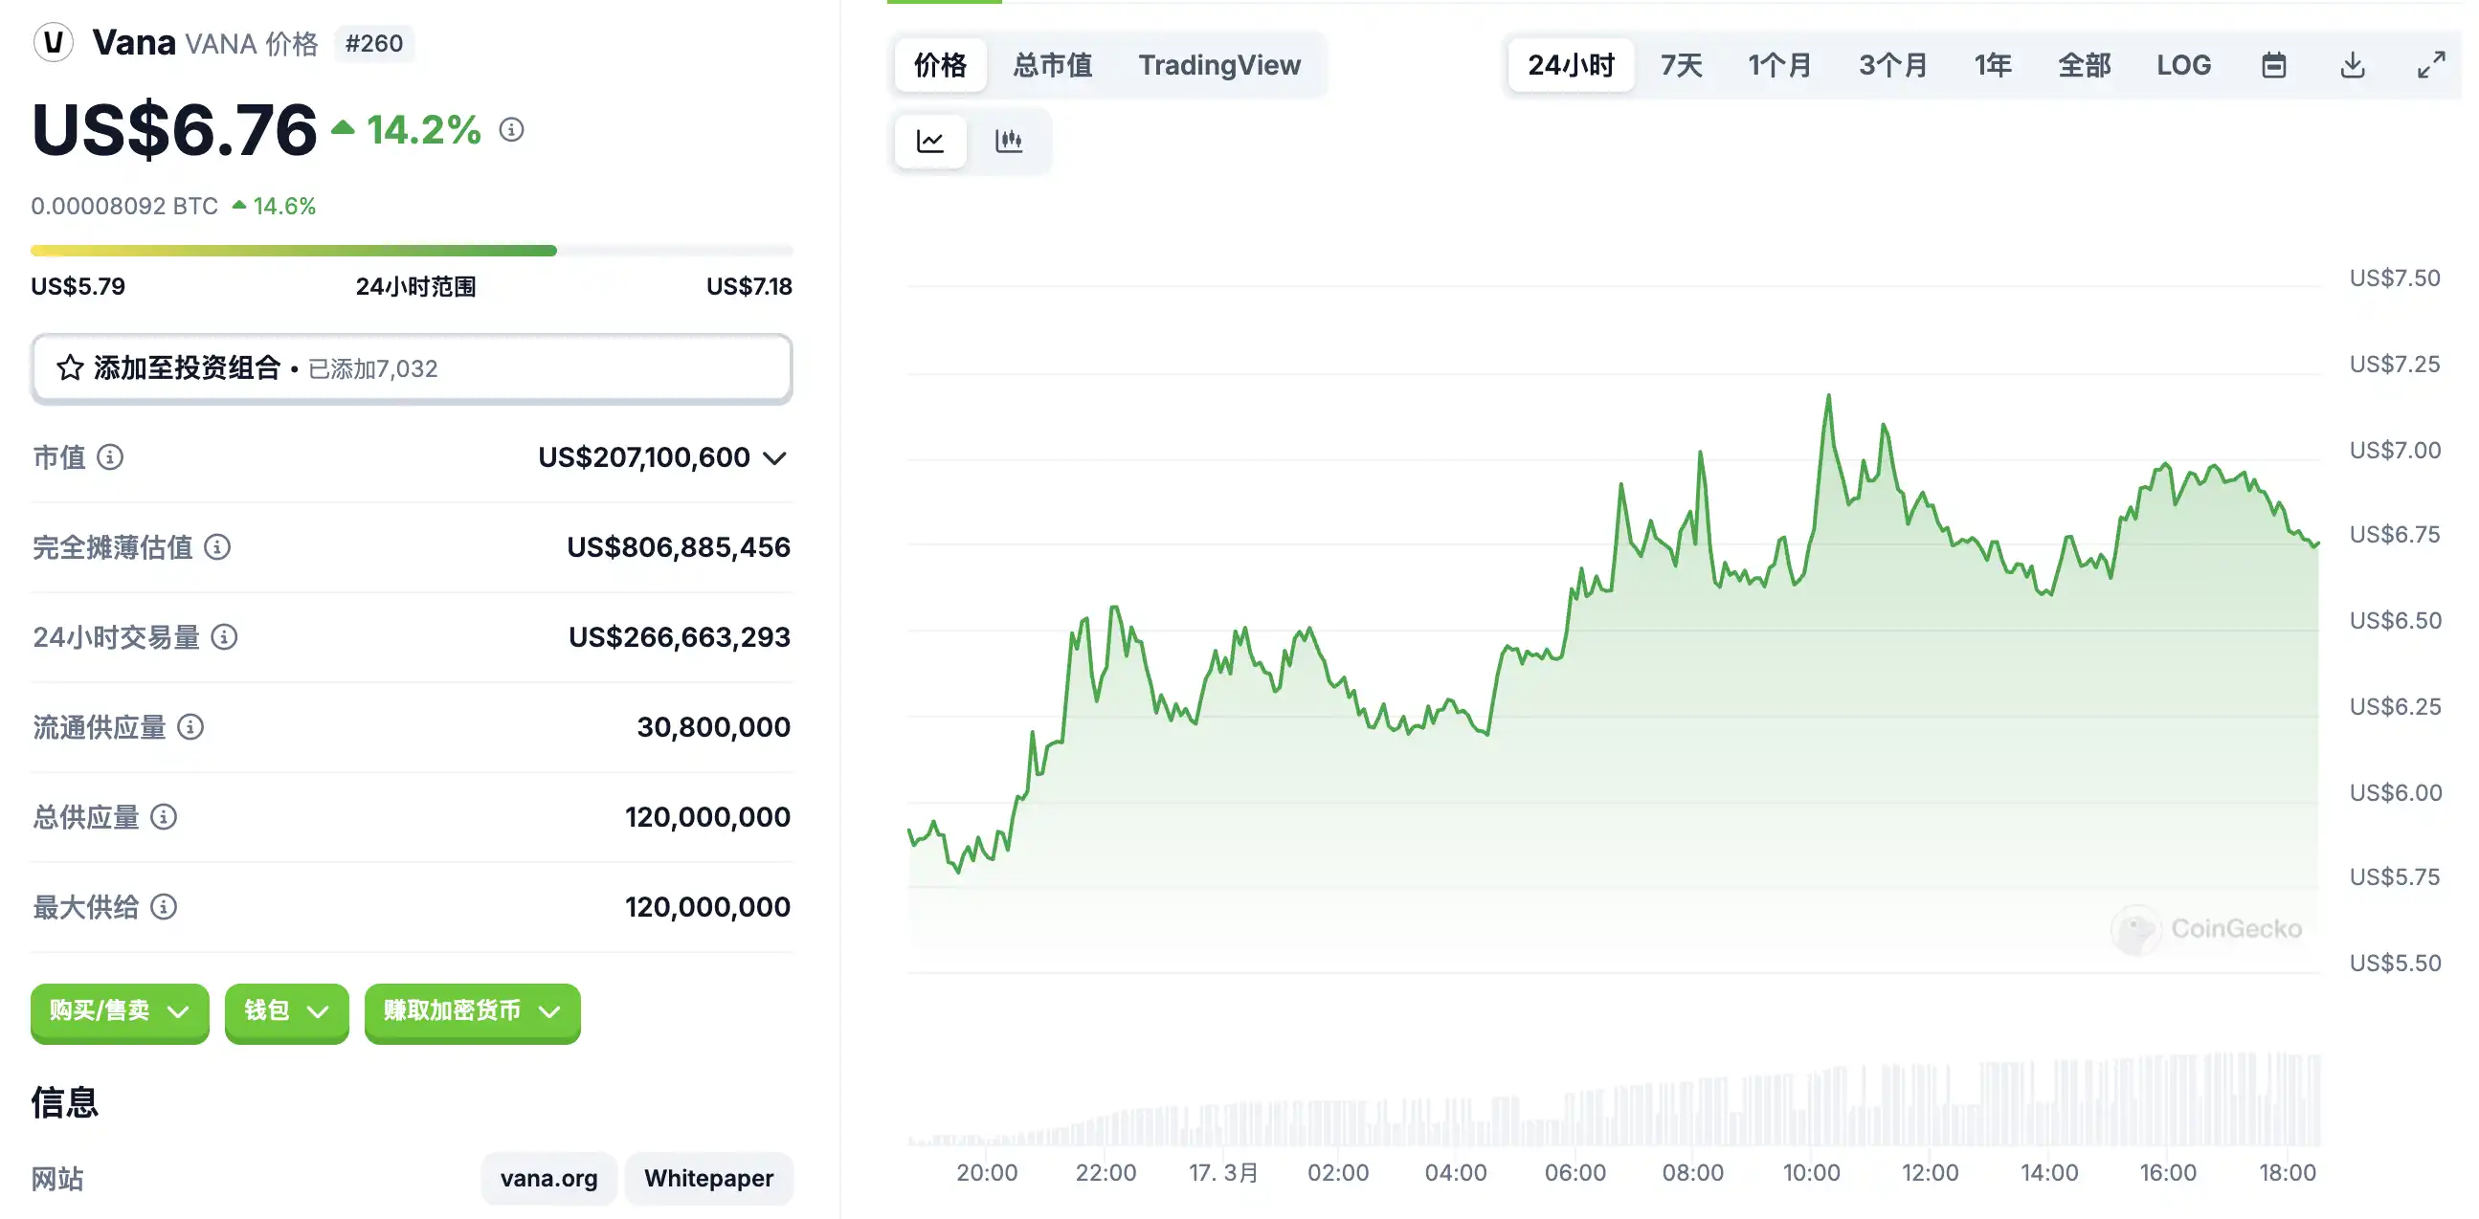Show info for 总供应量
The image size is (2479, 1219).
click(x=164, y=817)
